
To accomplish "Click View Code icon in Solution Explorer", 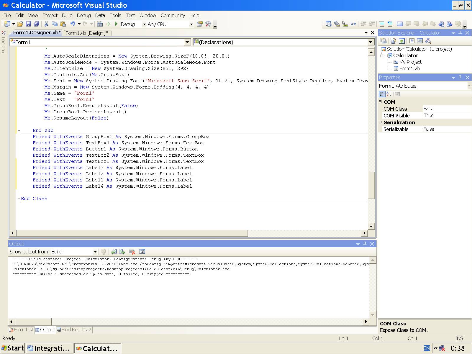I will click(412, 41).
